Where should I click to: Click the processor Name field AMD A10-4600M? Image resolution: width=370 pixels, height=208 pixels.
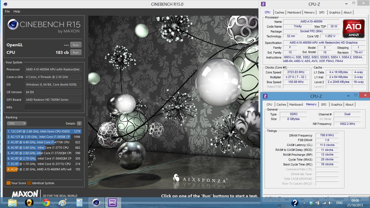pyautogui.click(x=311, y=21)
